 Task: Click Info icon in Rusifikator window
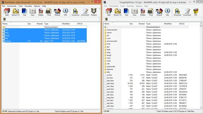(65, 12)
